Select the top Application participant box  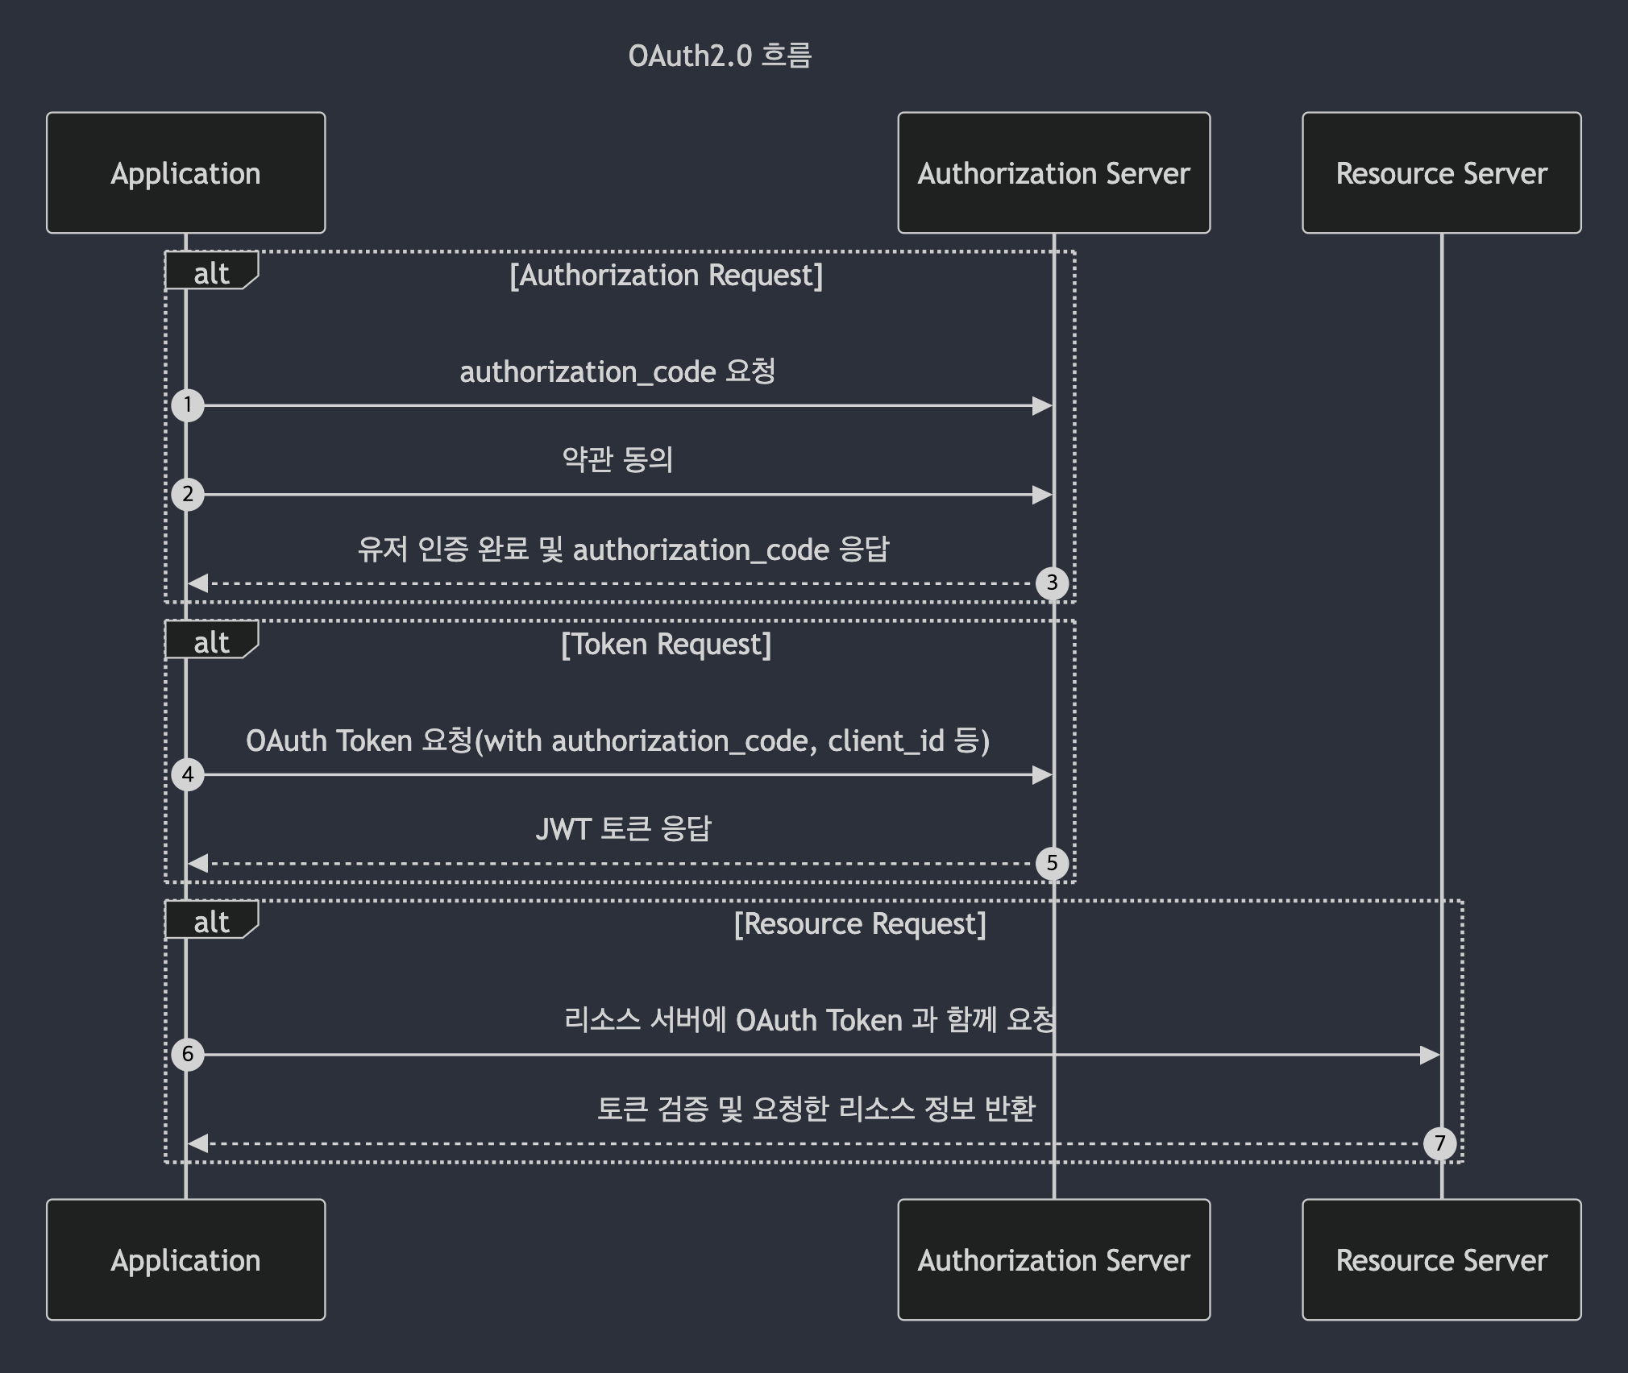(186, 173)
